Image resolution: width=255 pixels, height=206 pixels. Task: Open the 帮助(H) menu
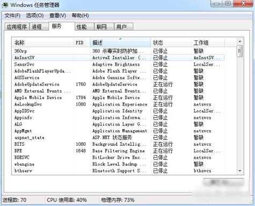coord(80,16)
